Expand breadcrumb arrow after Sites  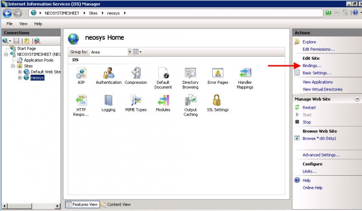click(103, 13)
